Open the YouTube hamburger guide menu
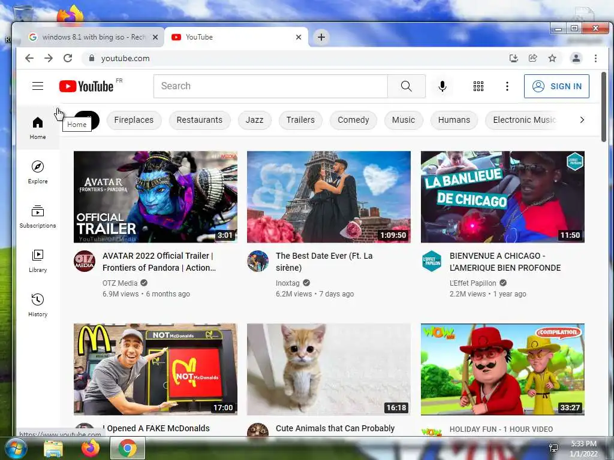This screenshot has width=614, height=460. pos(38,86)
